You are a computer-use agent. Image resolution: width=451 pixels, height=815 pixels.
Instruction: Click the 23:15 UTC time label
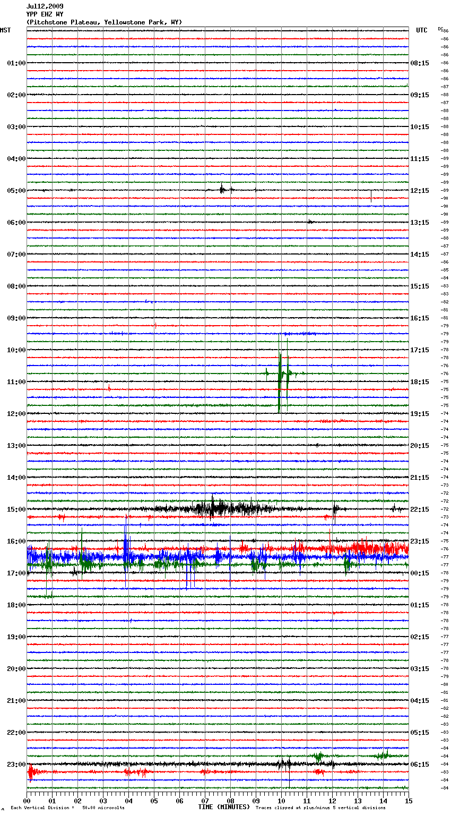click(x=420, y=541)
